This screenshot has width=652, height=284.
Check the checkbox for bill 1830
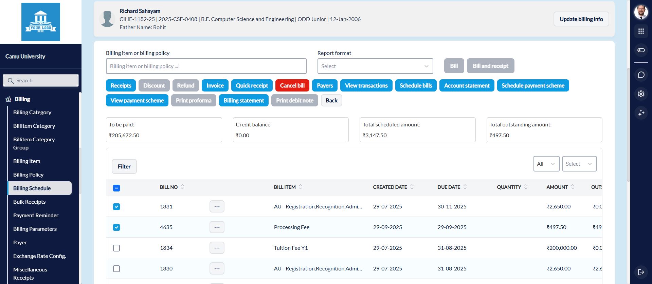[x=116, y=269]
